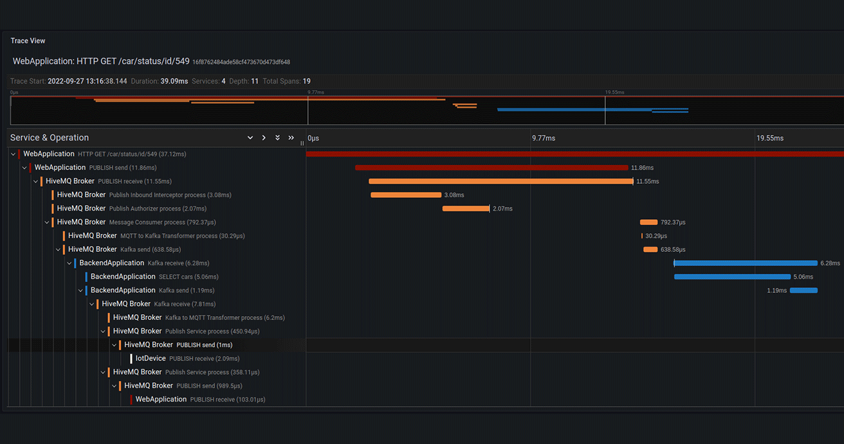Click the 19.55ms timeline header label
Viewport: 844px width, 444px height.
[770, 138]
